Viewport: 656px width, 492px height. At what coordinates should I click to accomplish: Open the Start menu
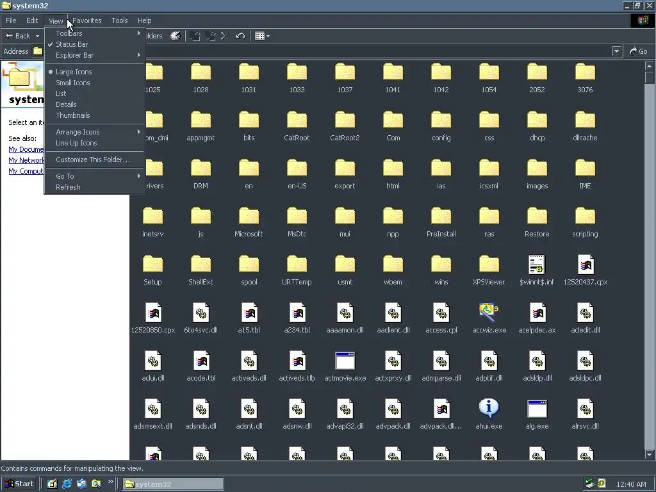[x=19, y=484]
